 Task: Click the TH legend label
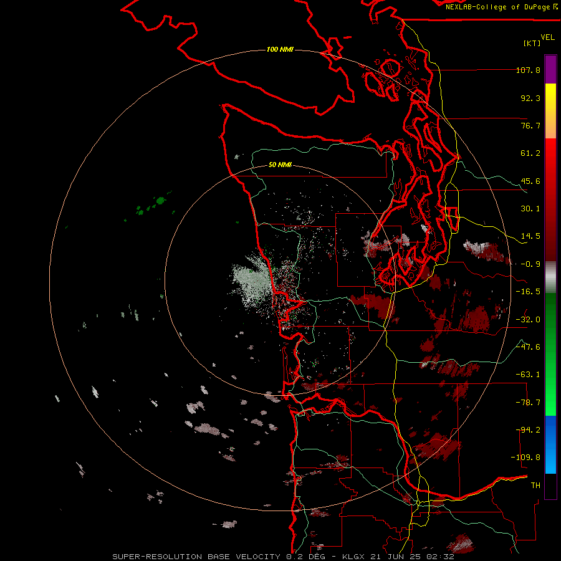click(535, 486)
